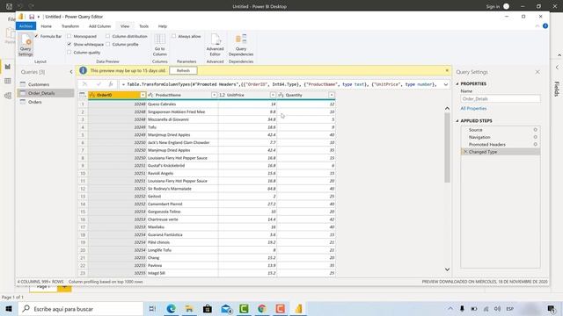563x316 pixels.
Task: Click the save icon in Power Query title bar
Action: tap(32, 17)
